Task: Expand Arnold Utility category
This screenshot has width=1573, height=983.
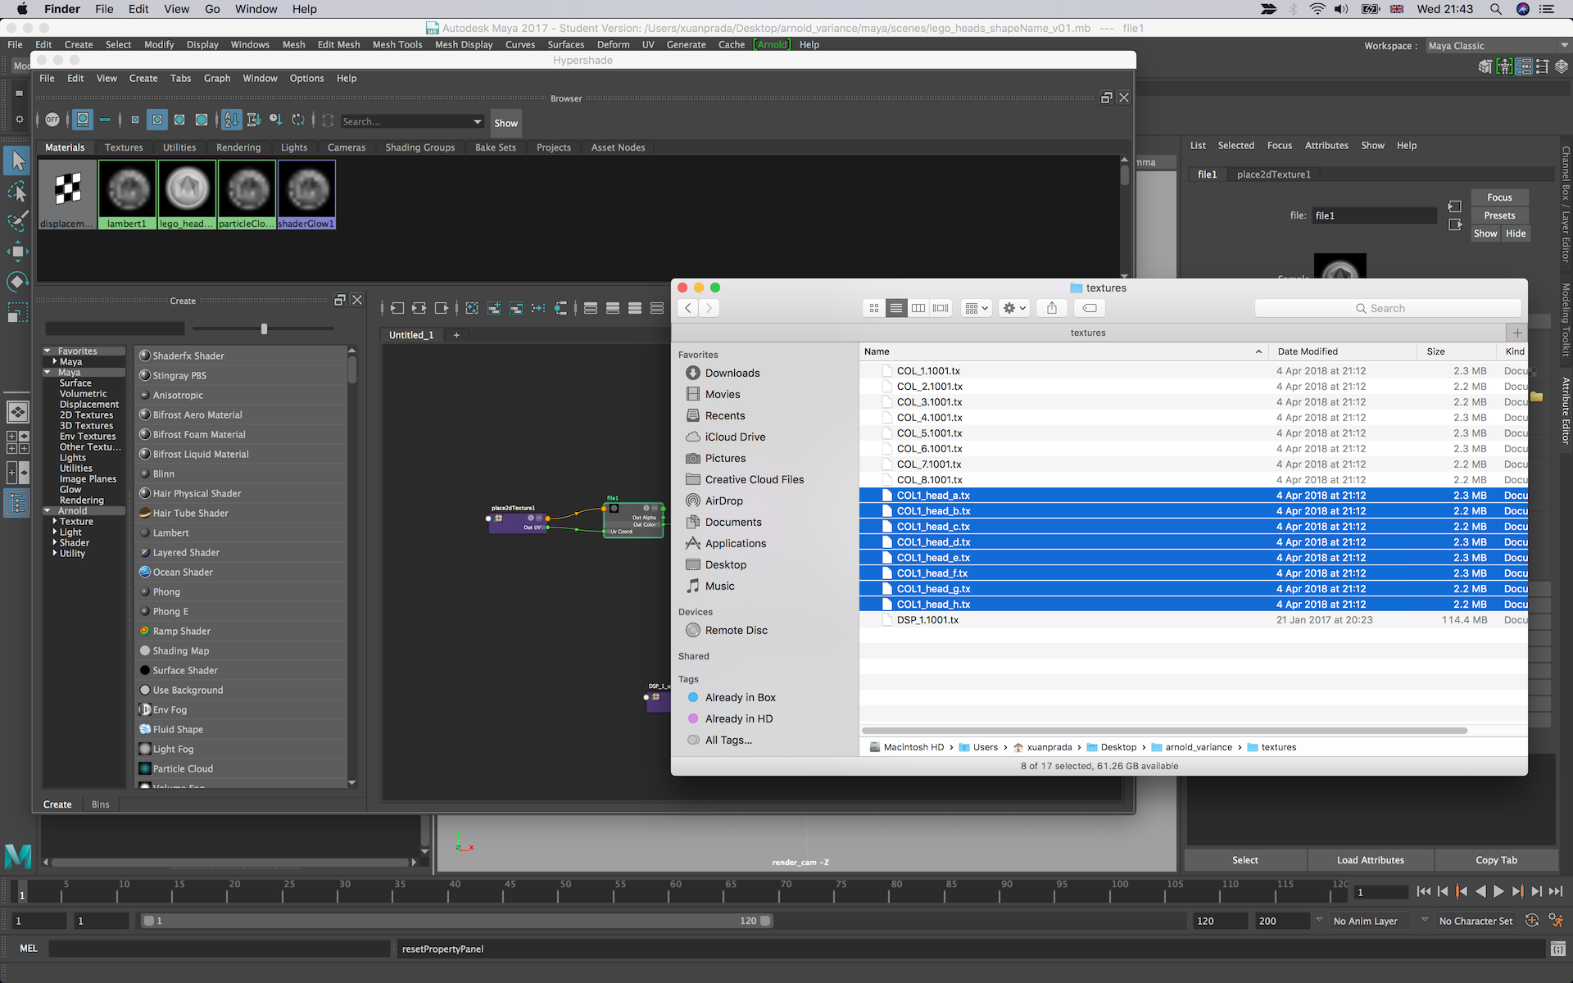Action: pyautogui.click(x=55, y=553)
